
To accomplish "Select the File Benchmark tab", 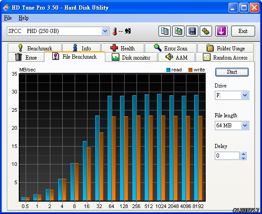I will point(75,57).
